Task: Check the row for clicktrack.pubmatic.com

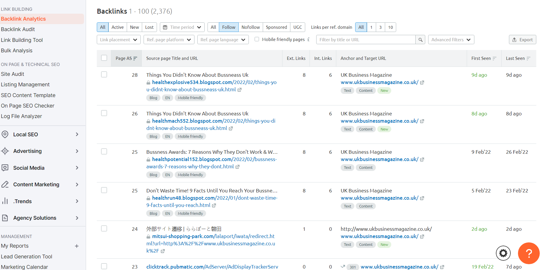Action: tap(104, 266)
